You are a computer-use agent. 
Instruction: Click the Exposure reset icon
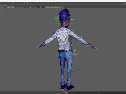pyautogui.click(x=35, y=7)
